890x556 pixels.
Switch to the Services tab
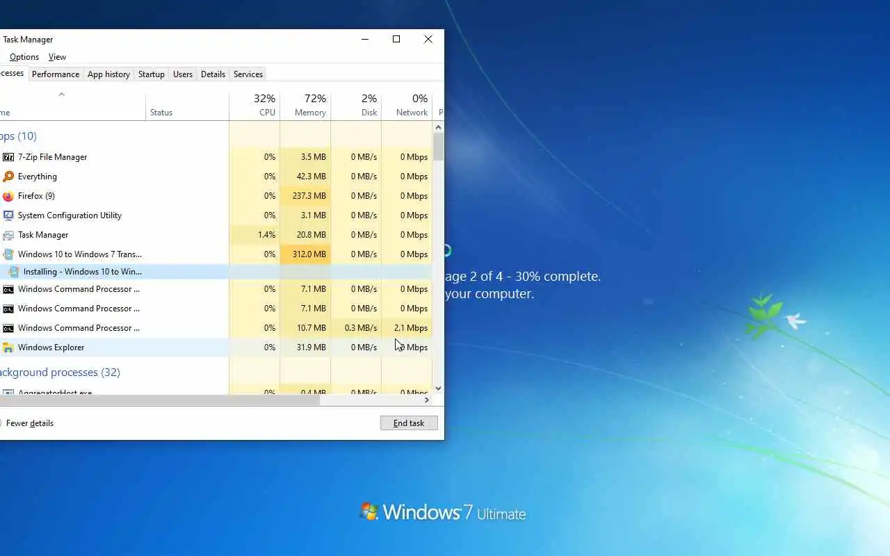(248, 74)
